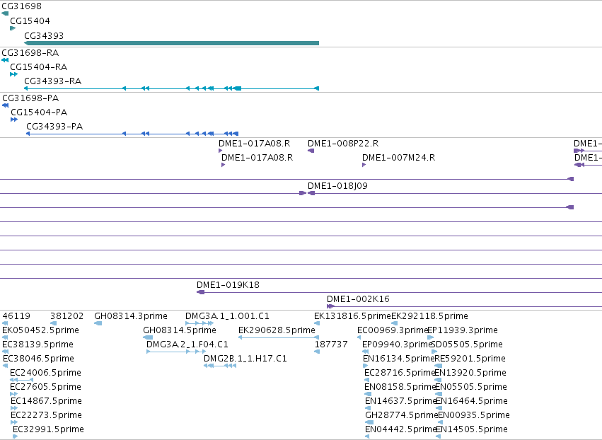Viewport: 602px width, 440px height.
Task: Click the EN14637.5prime label
Action: pyautogui.click(x=401, y=401)
